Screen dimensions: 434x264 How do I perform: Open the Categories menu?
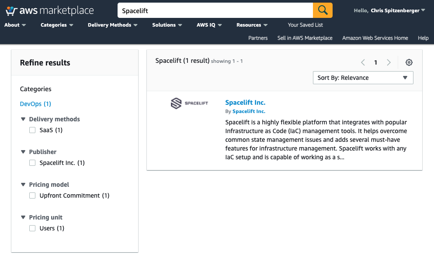click(x=57, y=25)
